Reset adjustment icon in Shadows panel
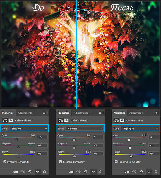The height and width of the screenshot is (178, 161). 30,172
